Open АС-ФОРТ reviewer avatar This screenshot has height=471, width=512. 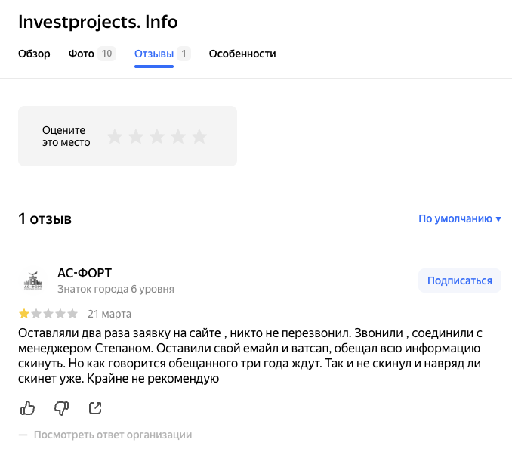click(x=33, y=280)
